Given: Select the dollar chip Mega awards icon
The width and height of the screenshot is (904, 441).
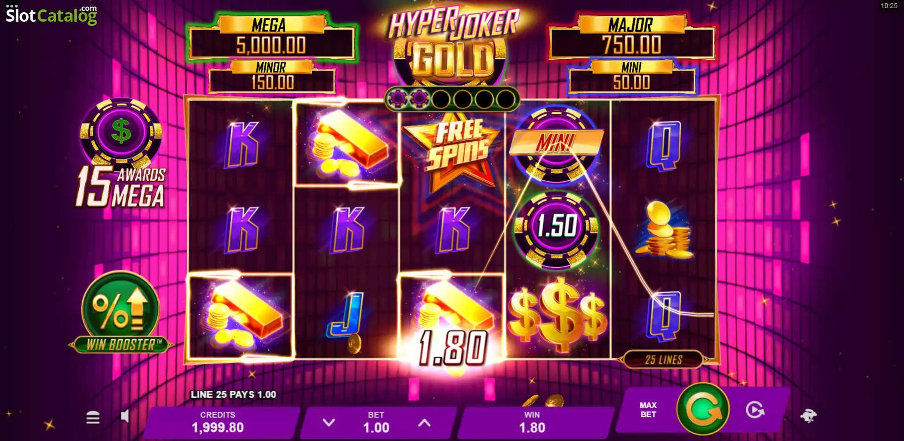Looking at the screenshot, I should tap(121, 132).
